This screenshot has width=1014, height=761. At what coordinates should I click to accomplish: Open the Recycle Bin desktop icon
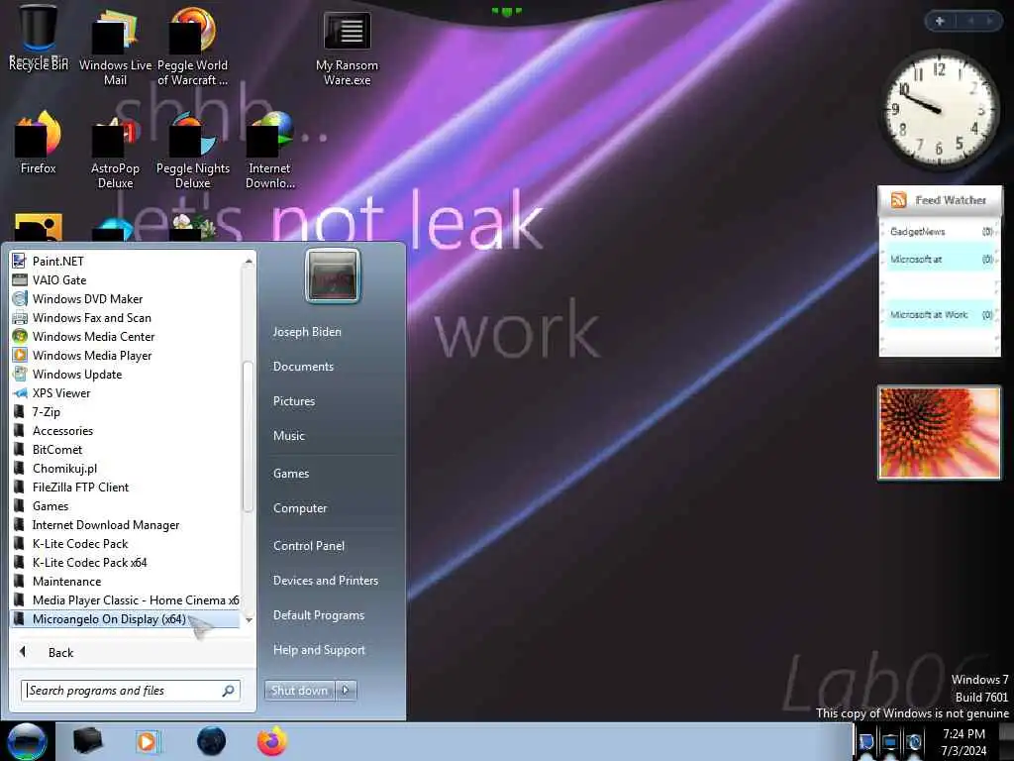[x=39, y=37]
